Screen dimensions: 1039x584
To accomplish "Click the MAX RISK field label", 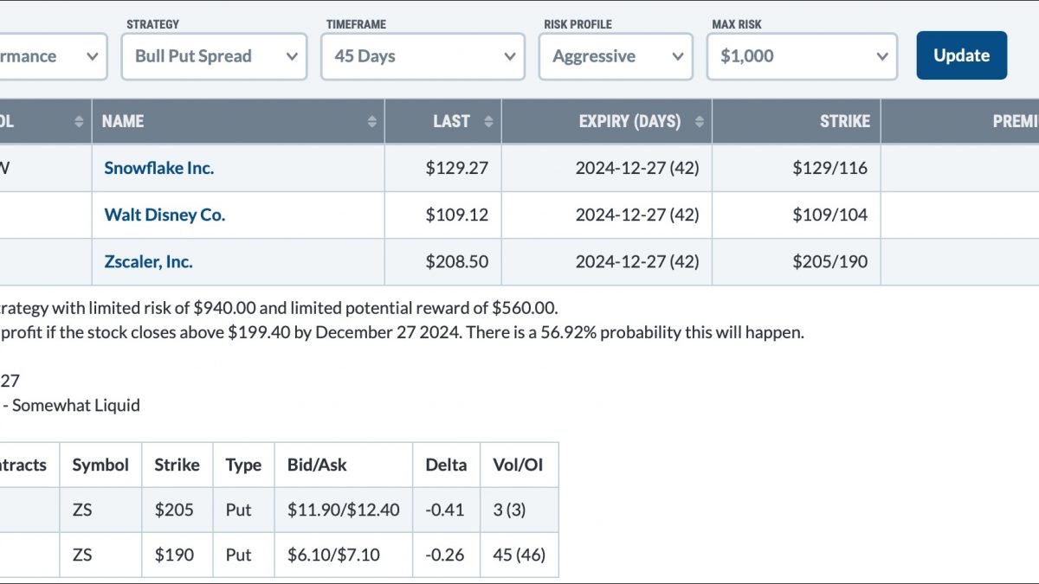I will click(737, 24).
